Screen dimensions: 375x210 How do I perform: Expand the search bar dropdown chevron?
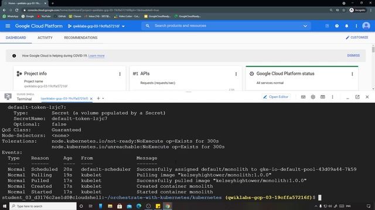tap(305, 26)
